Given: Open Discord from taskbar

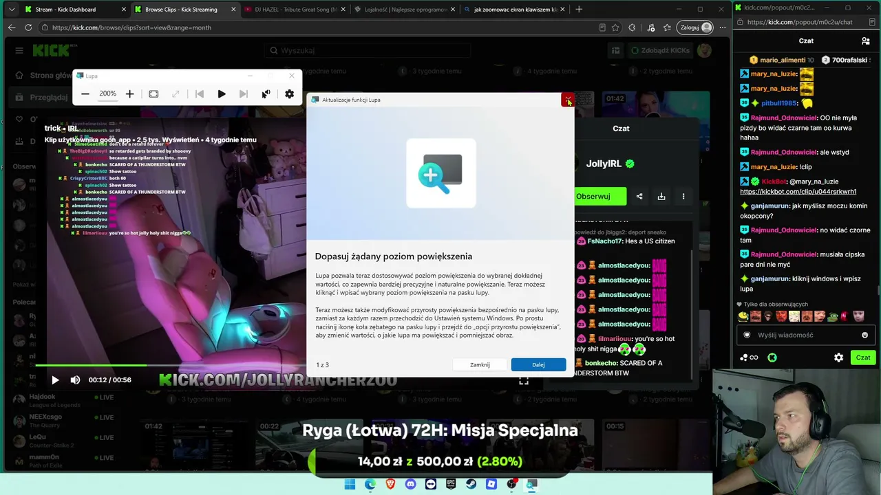Looking at the screenshot, I should point(411,484).
